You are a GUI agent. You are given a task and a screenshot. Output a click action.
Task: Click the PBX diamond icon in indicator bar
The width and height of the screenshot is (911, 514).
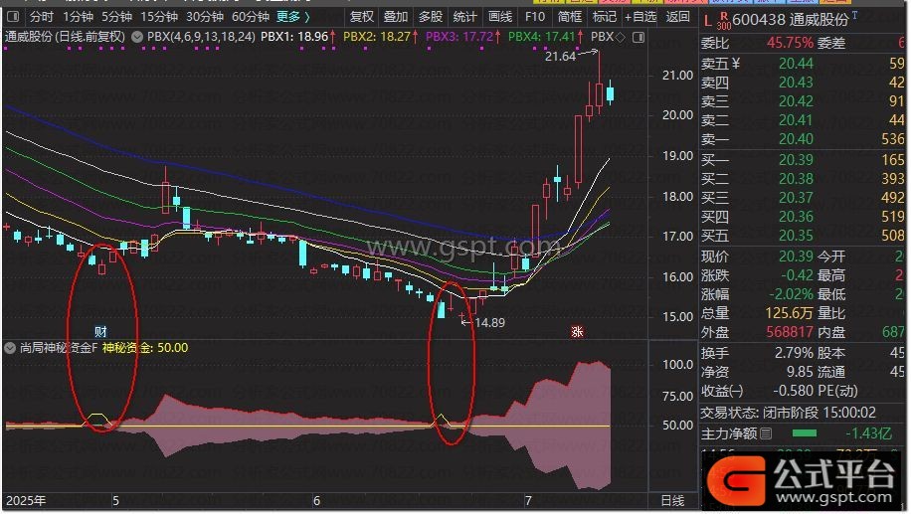[x=621, y=37]
